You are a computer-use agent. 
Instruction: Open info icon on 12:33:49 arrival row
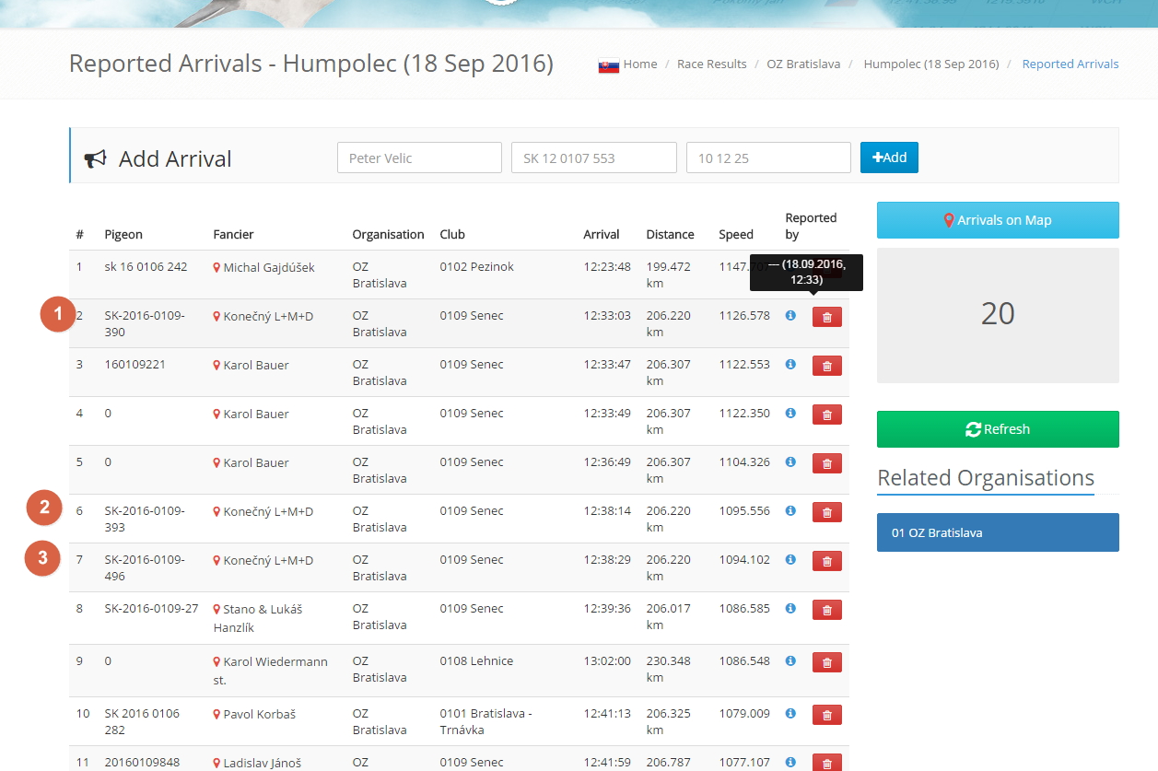click(x=790, y=414)
